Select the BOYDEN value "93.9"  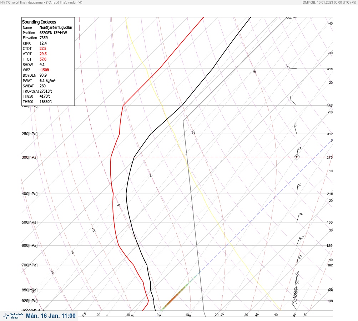pyautogui.click(x=43, y=75)
